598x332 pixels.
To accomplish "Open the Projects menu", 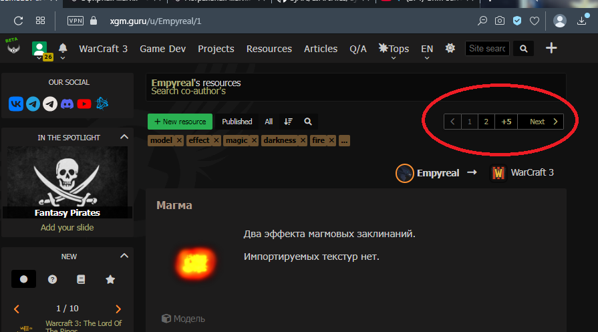I will pos(216,49).
